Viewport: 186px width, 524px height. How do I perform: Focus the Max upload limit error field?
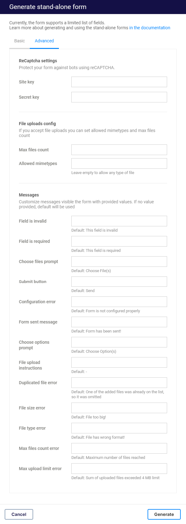119,469
